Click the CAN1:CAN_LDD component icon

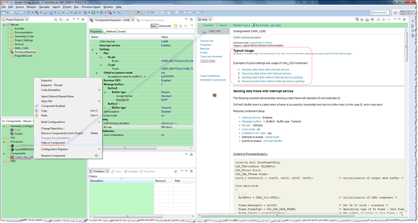point(12,157)
